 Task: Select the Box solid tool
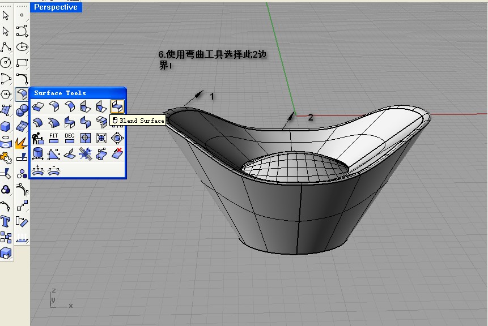(6, 126)
